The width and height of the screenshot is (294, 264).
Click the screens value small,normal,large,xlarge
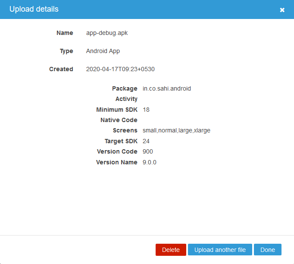176,130
